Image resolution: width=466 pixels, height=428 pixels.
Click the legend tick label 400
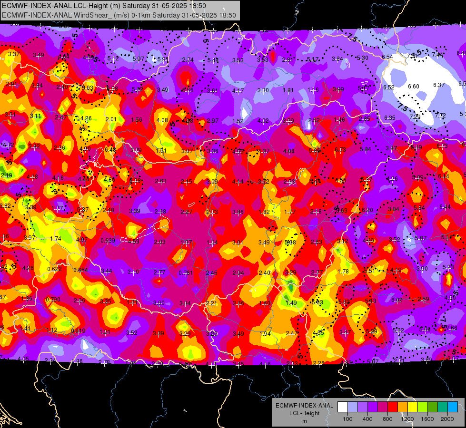[x=367, y=419]
